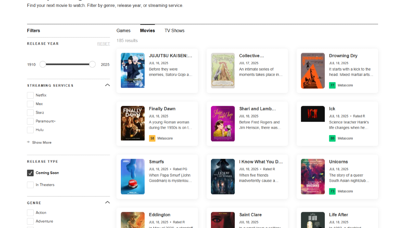Viewport: 406px width, 228px height.
Task: Open the Drowning Dry title link
Action: 343,56
